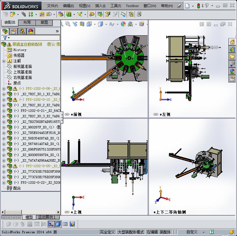Click the Exploded View icon
The image size is (237, 236).
pos(108,14)
